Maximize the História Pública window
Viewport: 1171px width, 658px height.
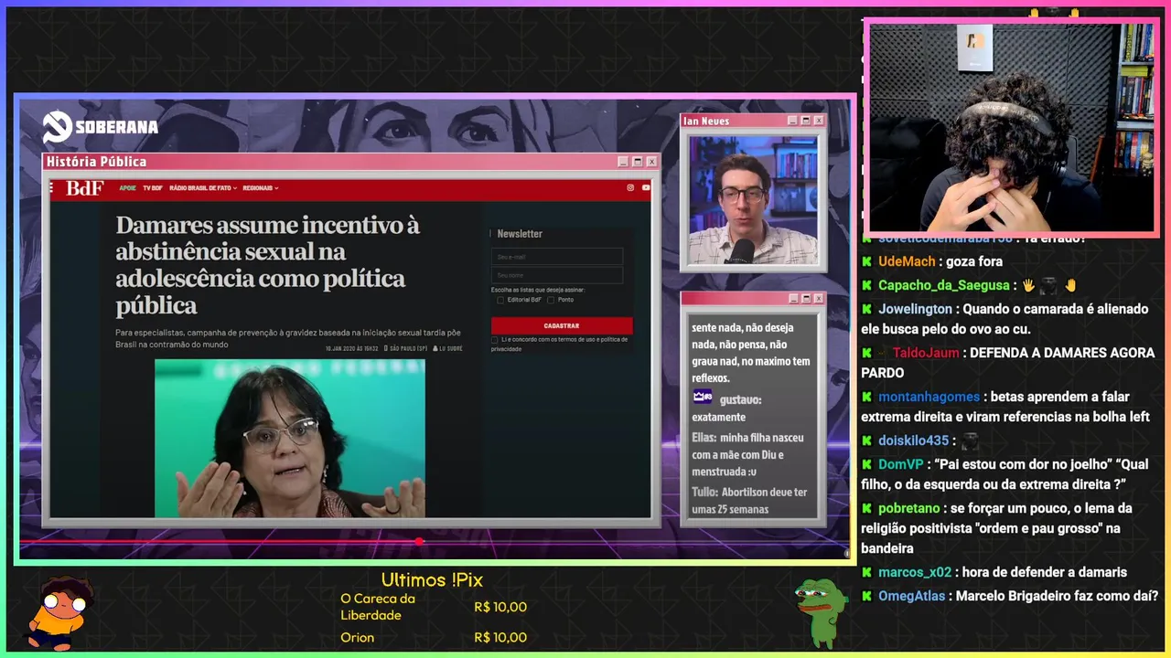click(638, 162)
